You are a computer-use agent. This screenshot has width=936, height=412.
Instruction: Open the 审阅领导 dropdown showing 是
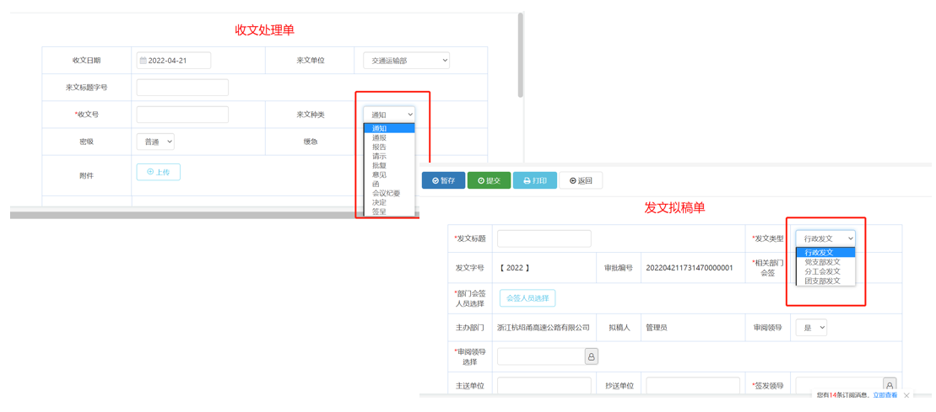[811, 327]
